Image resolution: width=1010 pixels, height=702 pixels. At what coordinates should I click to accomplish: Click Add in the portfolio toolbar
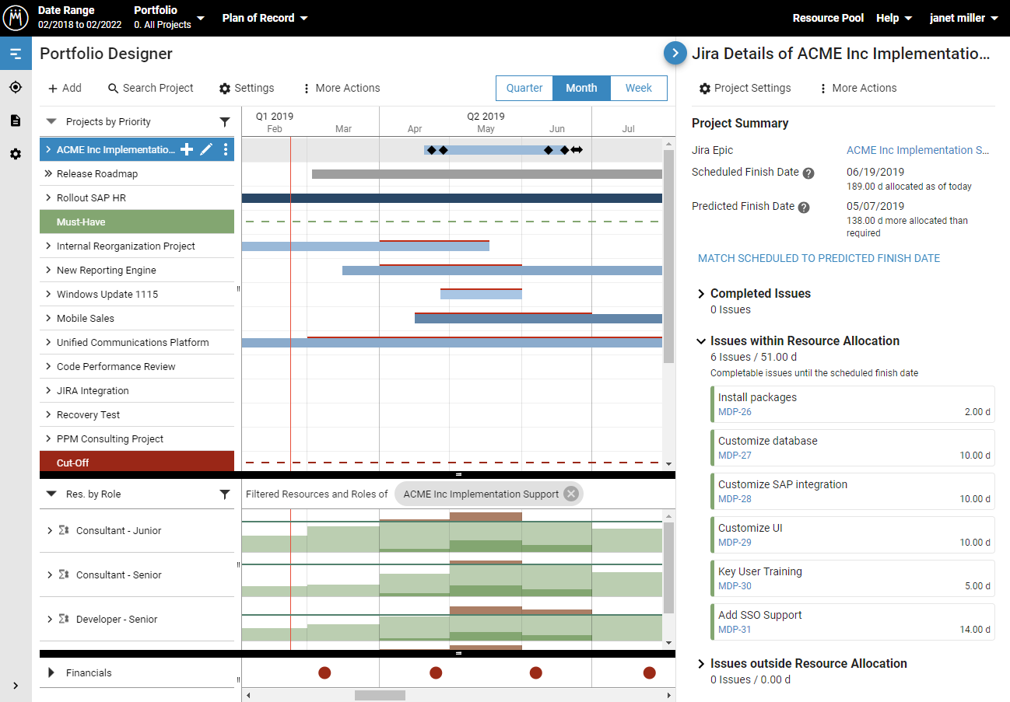coord(65,88)
